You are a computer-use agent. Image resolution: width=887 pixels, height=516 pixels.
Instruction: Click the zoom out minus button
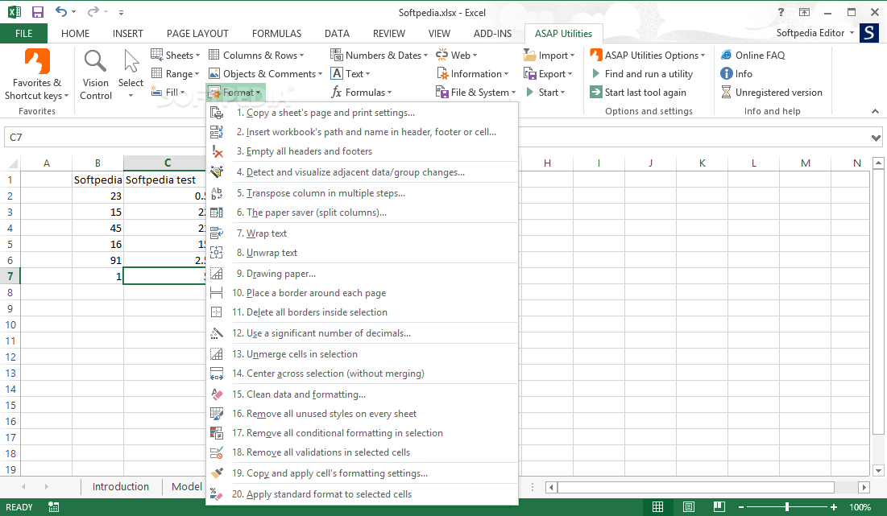click(x=741, y=507)
